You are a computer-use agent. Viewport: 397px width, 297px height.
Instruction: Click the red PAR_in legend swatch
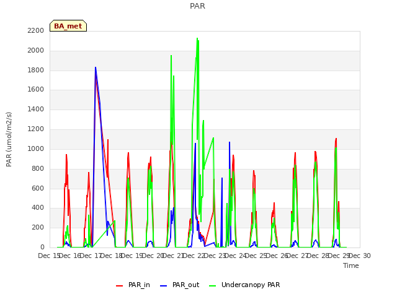[119, 286]
